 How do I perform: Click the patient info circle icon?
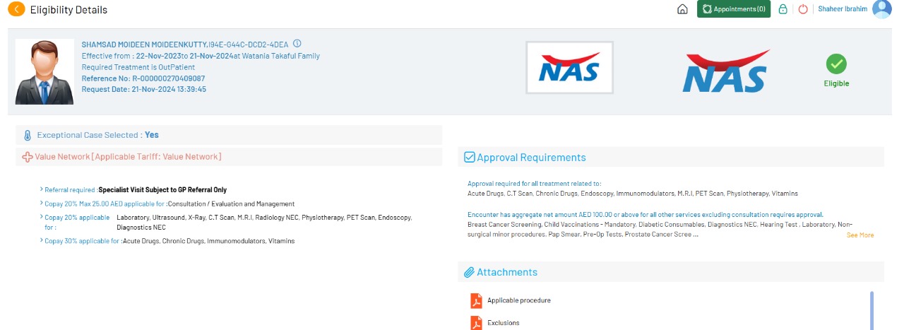(297, 43)
